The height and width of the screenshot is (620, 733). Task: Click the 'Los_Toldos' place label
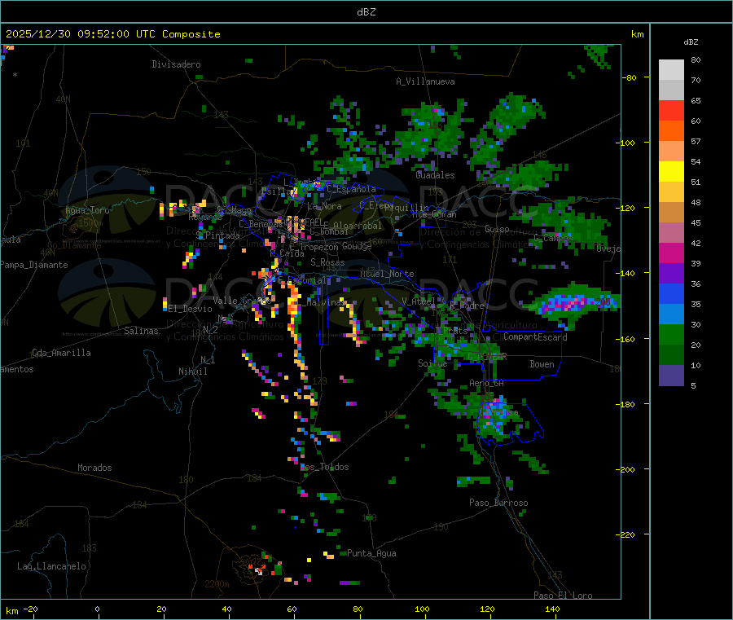(x=324, y=467)
